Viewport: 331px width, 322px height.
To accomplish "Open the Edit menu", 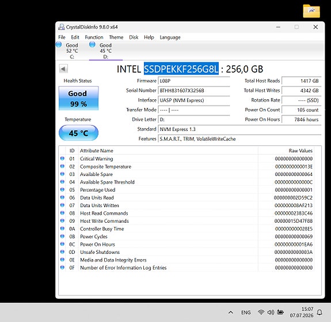I will point(75,38).
